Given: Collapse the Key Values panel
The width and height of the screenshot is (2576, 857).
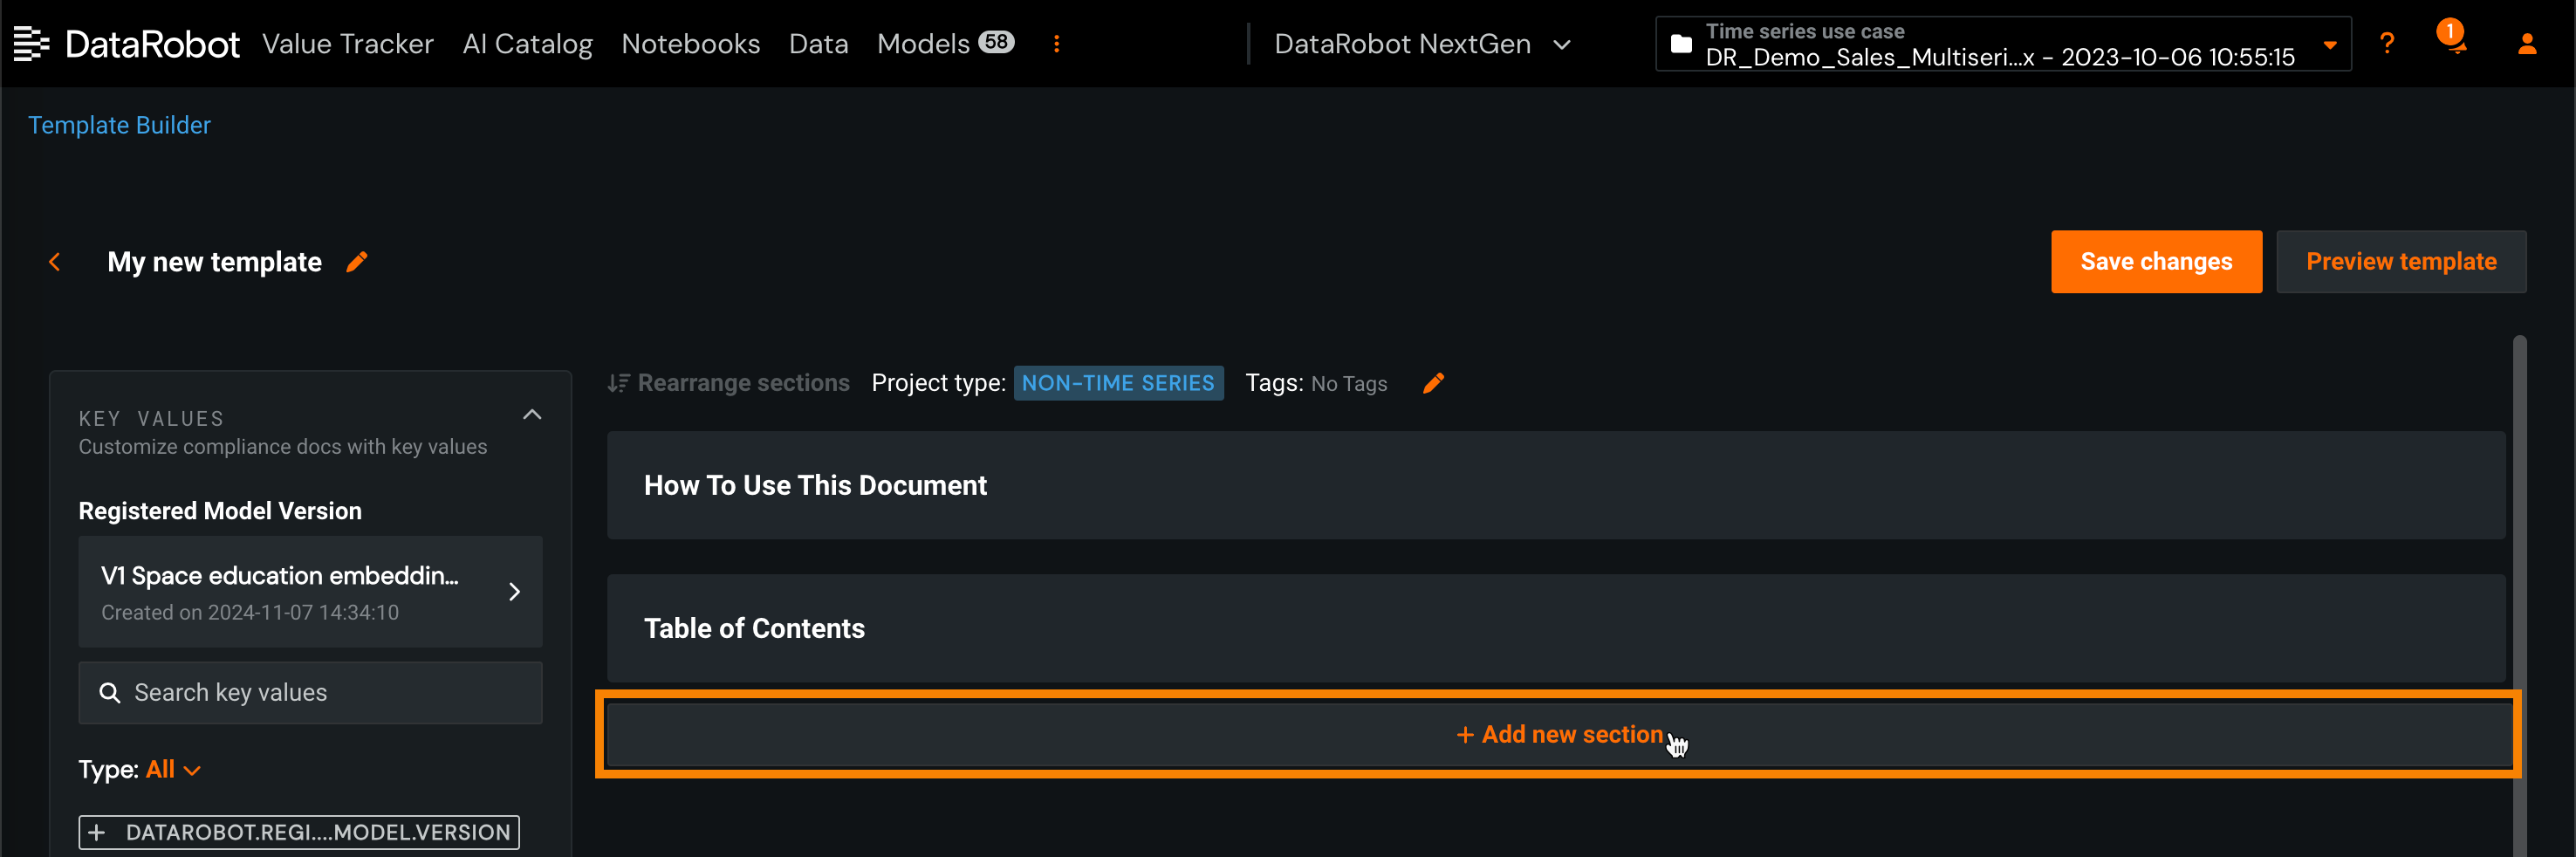Looking at the screenshot, I should click(532, 415).
